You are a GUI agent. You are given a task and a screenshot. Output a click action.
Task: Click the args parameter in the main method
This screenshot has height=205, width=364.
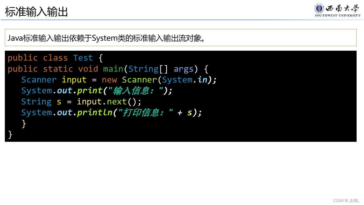coord(184,69)
